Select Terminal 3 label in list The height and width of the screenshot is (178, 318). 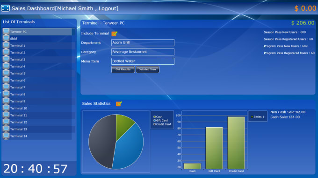coord(18,60)
